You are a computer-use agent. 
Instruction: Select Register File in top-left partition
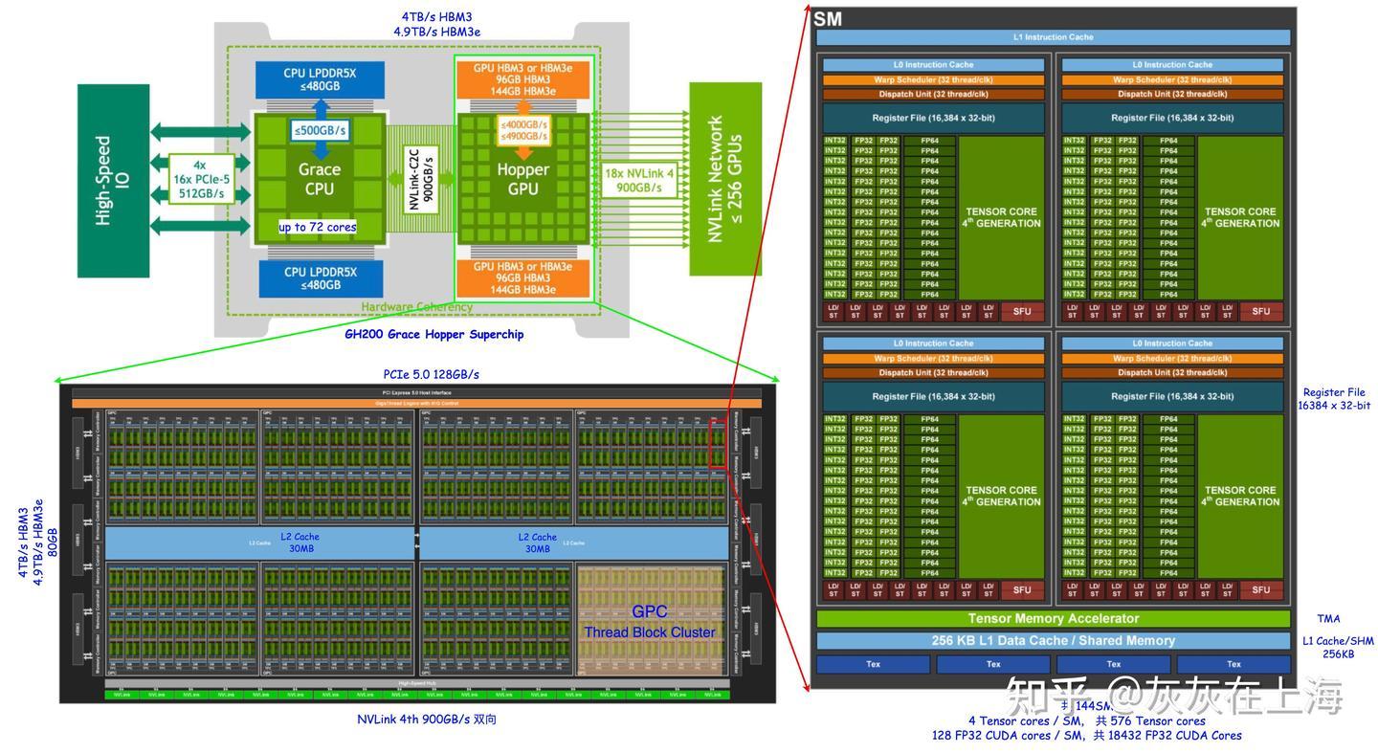[x=933, y=118]
